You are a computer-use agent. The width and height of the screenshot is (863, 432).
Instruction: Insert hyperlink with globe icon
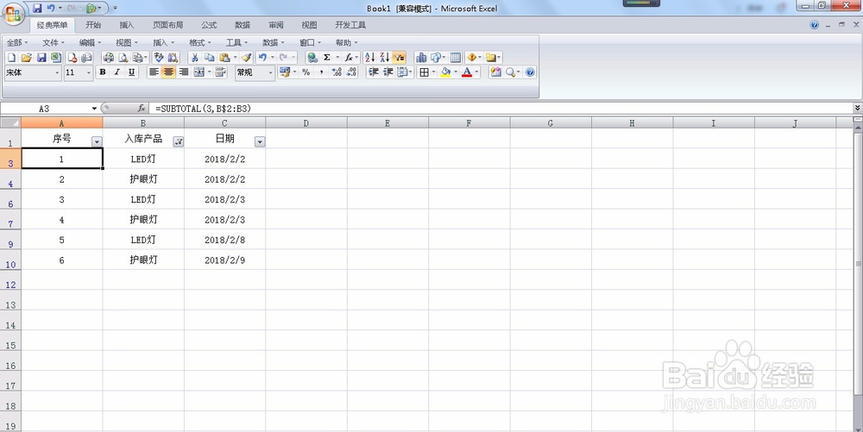312,57
